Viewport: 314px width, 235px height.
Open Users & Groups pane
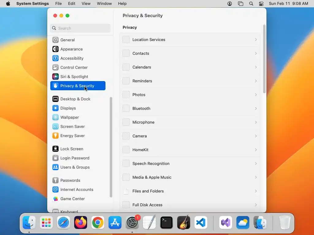pos(78,167)
